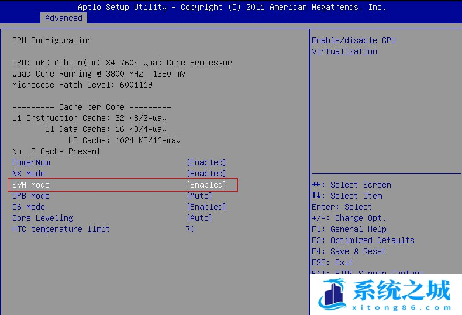462x315 pixels.
Task: Edit the HTC temperature value 70
Action: pos(190,229)
